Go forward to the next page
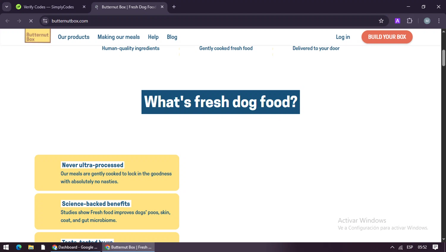The width and height of the screenshot is (446, 252). [19, 21]
